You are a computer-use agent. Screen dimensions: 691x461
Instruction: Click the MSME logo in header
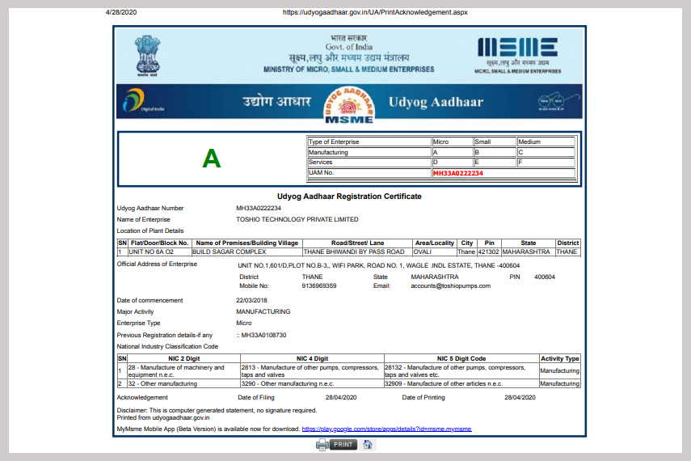point(517,55)
